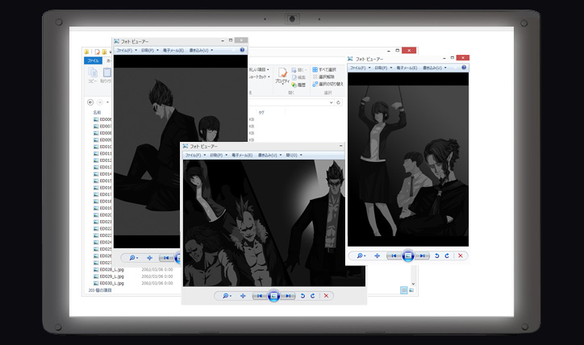Open the zoom control in the right Photo Viewer

point(361,256)
